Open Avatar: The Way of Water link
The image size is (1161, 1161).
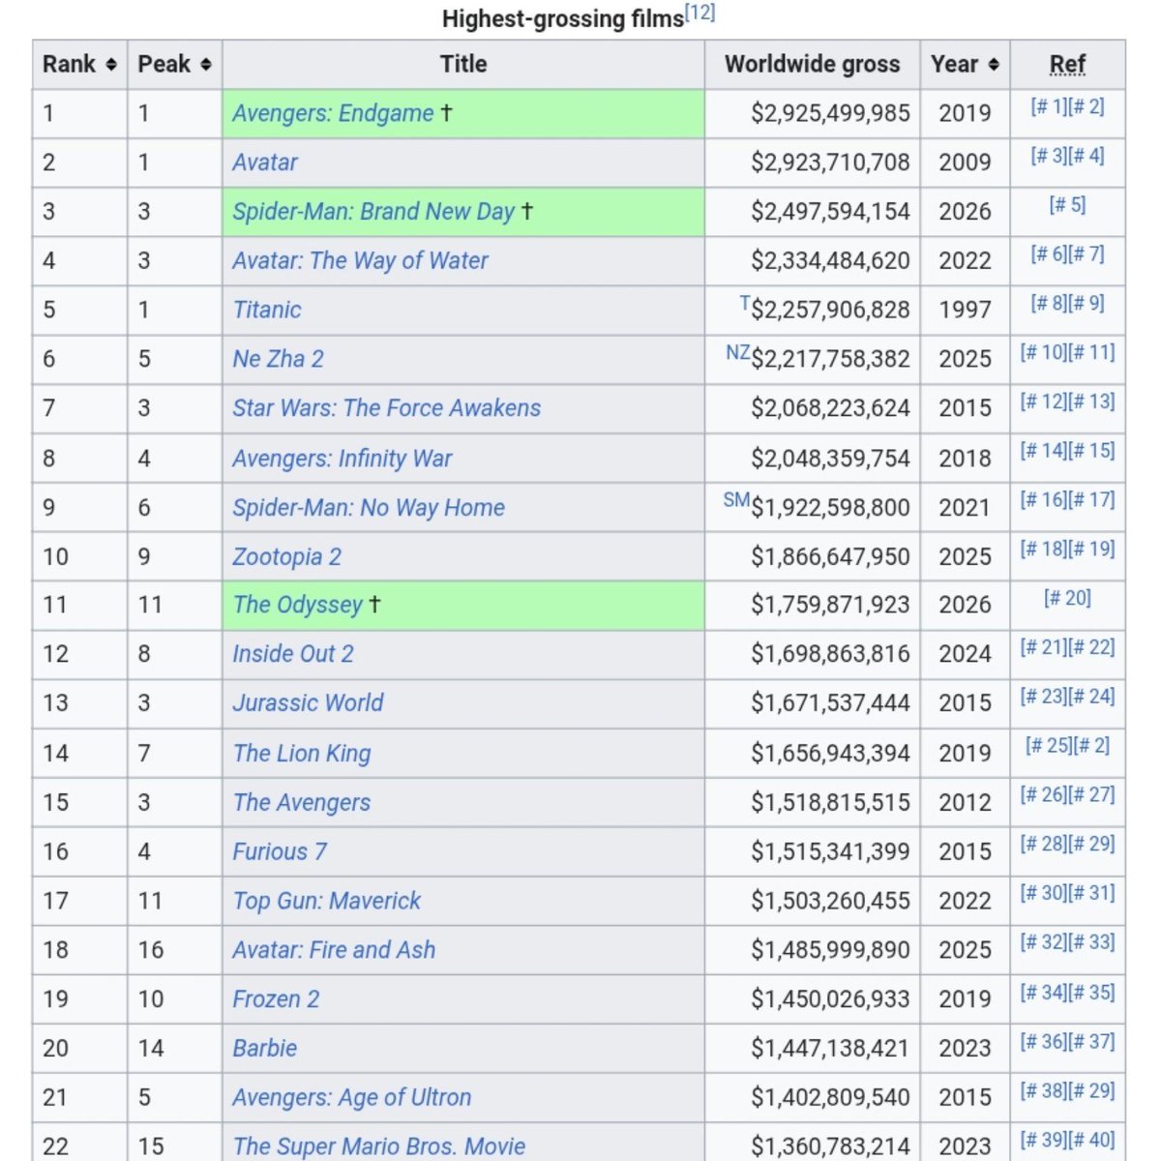(x=360, y=261)
